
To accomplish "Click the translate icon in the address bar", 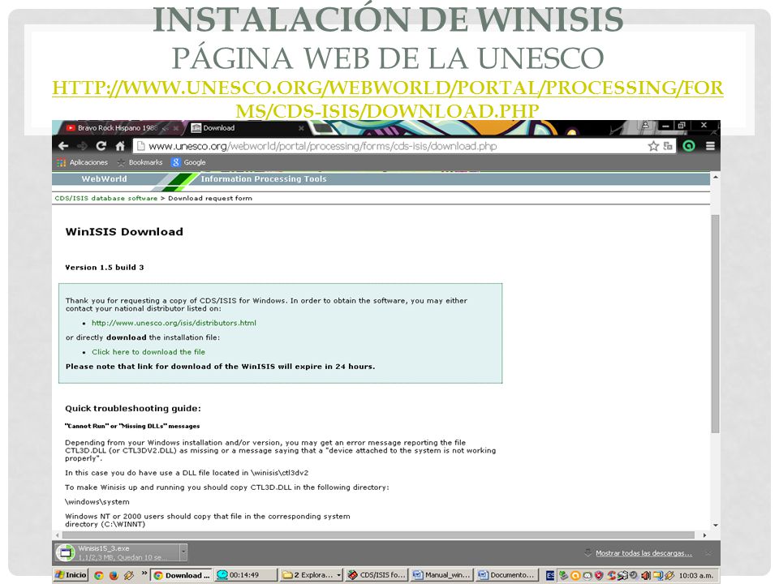I will point(668,146).
